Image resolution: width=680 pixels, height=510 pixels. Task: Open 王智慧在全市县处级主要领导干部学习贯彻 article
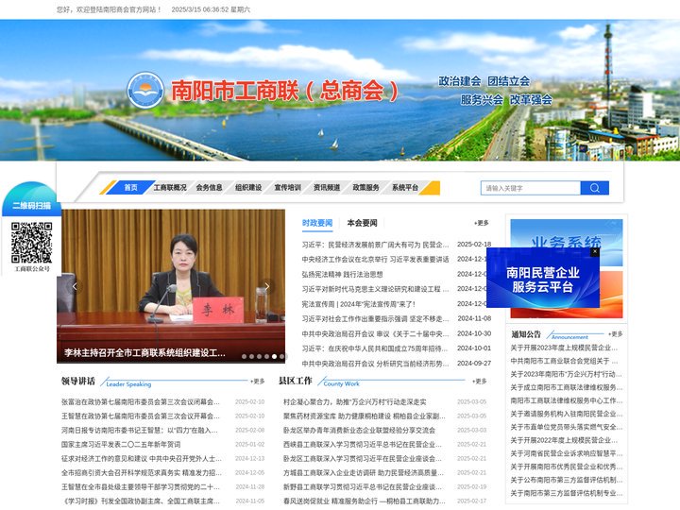coord(140,487)
